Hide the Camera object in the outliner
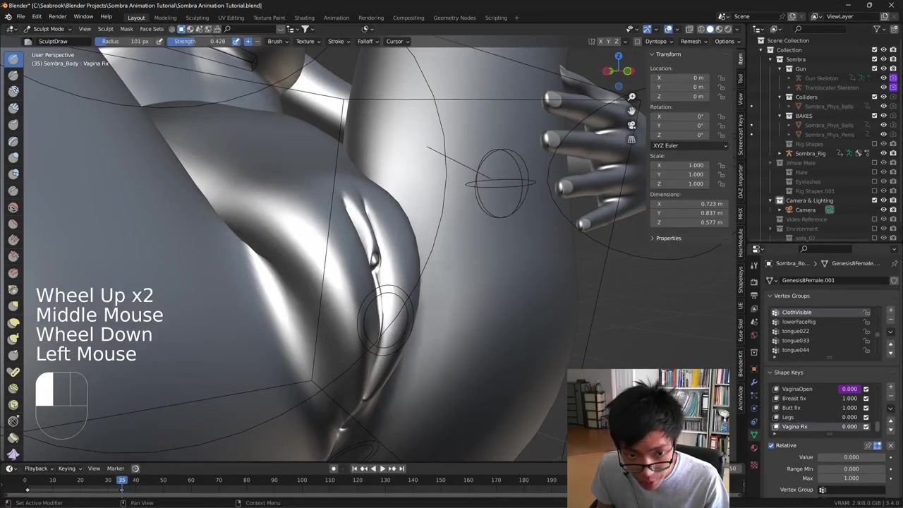The height and width of the screenshot is (508, 903). (x=883, y=210)
